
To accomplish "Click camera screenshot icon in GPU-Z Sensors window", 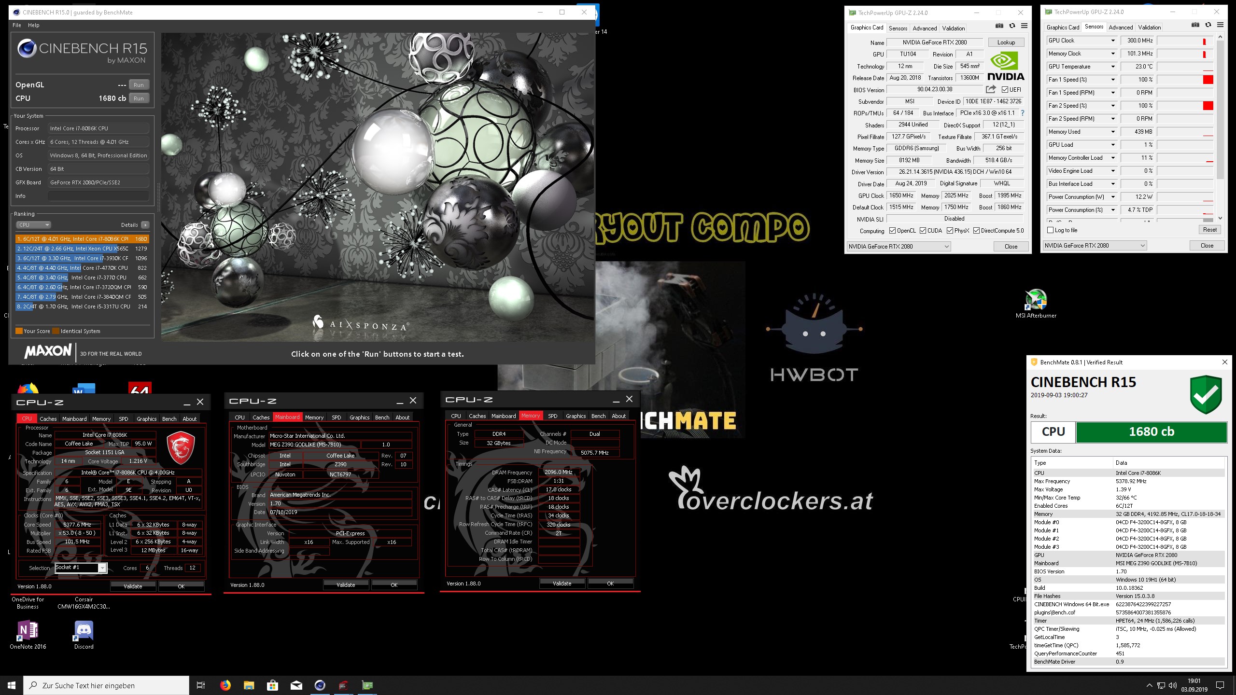I will [x=1195, y=25].
